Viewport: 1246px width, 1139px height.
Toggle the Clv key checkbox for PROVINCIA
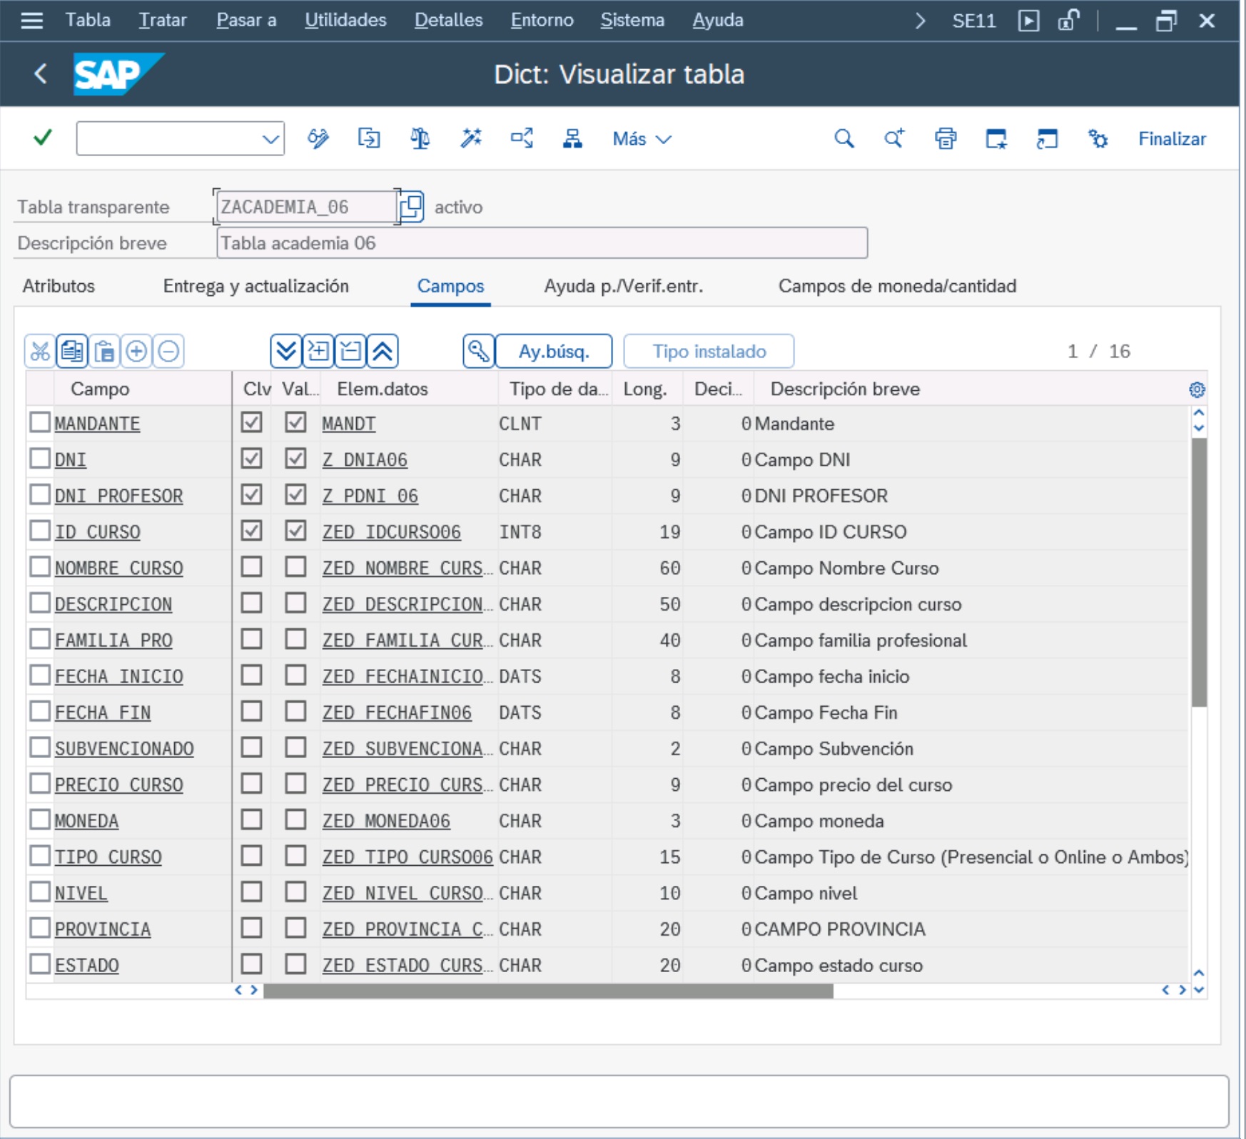point(251,928)
